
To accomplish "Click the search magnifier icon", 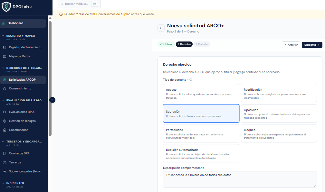I will [x=62, y=4].
